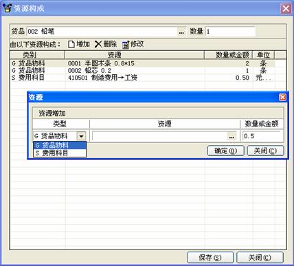The height and width of the screenshot is (266, 294).
Task: Click the 数量或金额 column header in the main table
Action: click(x=229, y=55)
